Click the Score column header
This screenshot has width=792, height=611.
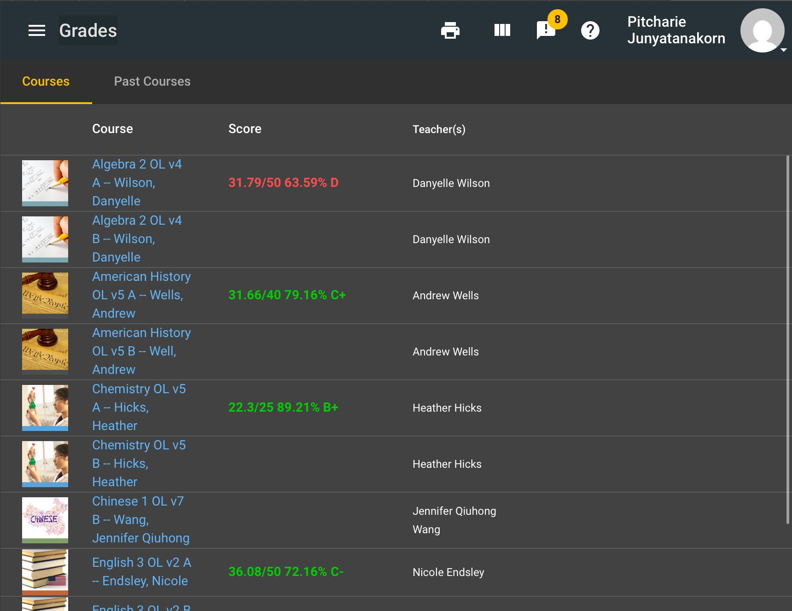coord(245,129)
